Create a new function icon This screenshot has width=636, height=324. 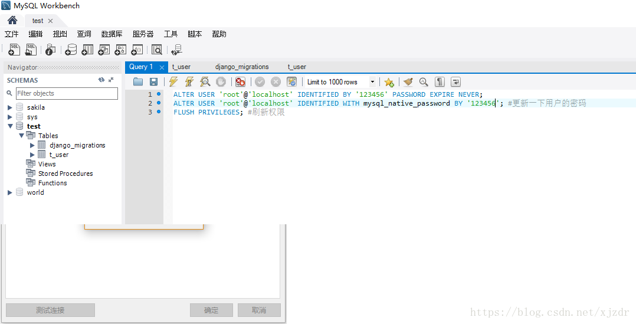137,50
